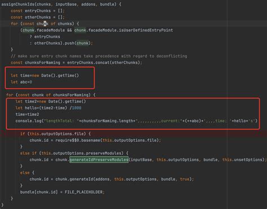The height and width of the screenshot is (209, 267).
Task: Click the 'time=time2' assignment line
Action: 27,115
